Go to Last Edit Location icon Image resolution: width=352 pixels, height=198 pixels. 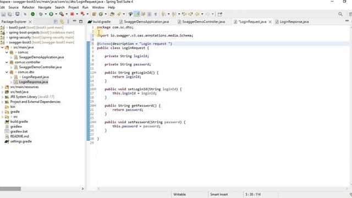tap(184, 14)
